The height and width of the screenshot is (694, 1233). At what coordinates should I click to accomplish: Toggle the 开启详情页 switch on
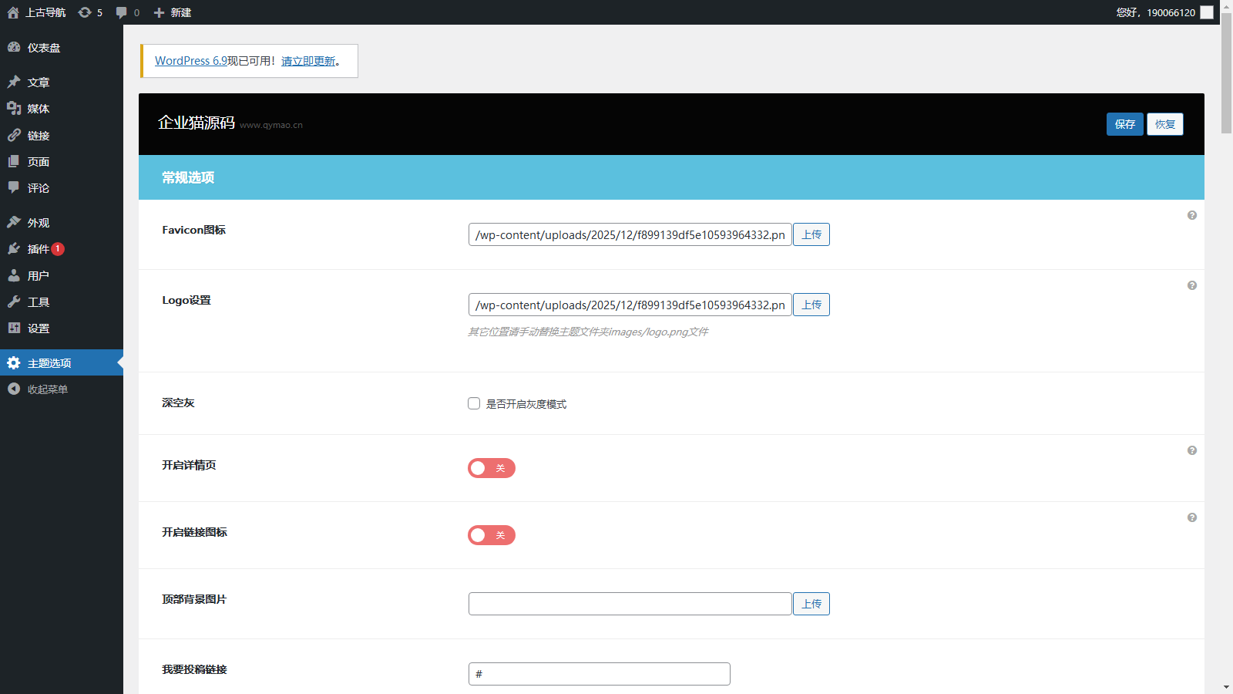(491, 468)
